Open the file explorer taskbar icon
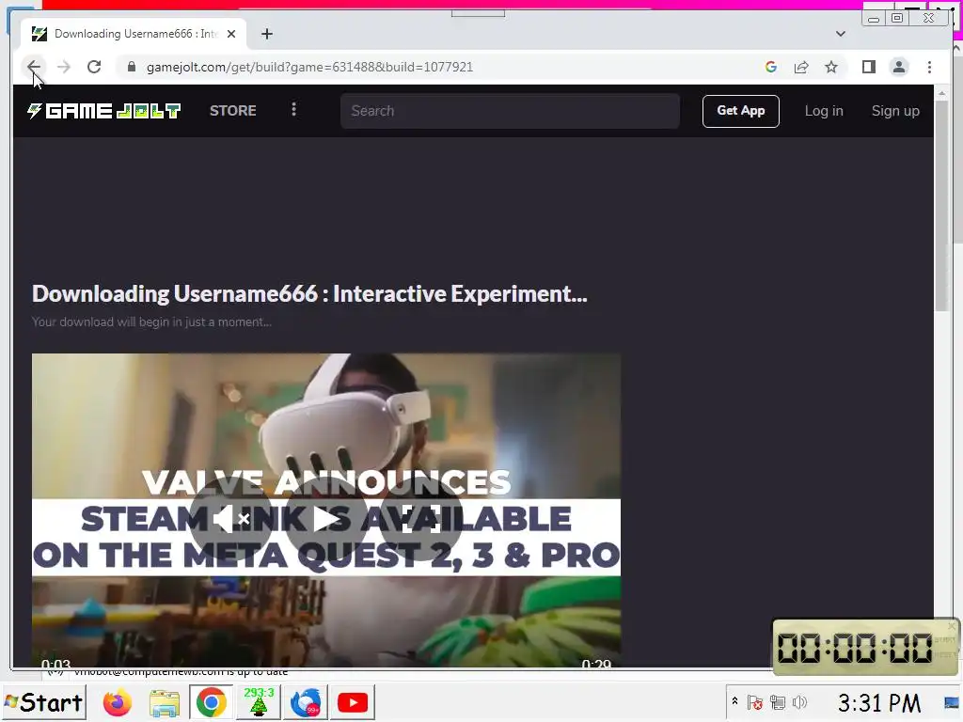 (x=164, y=702)
